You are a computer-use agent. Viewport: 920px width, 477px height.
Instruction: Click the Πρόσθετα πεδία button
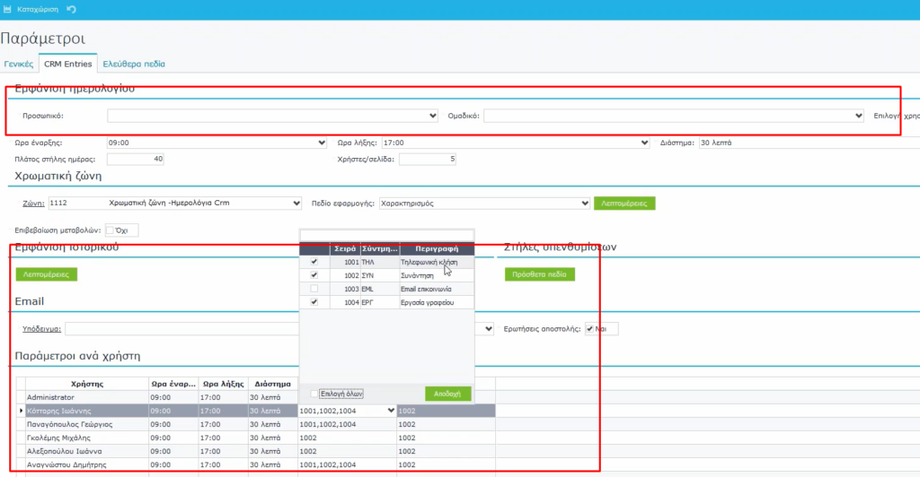(x=539, y=273)
